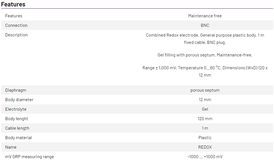Screen dimensions: 274x164
Task: Click the "REDOX" name value
Action: pyautogui.click(x=205, y=147)
